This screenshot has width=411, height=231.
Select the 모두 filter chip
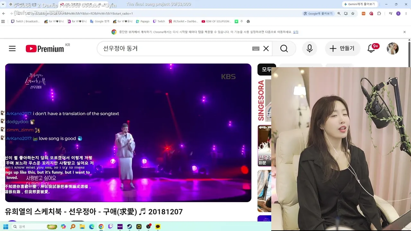pyautogui.click(x=267, y=69)
